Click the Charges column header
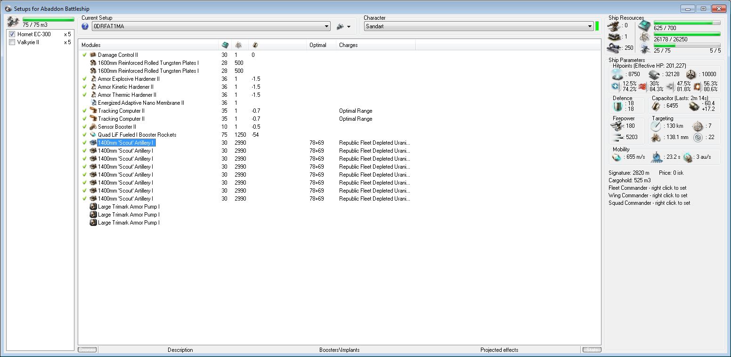 (376, 45)
